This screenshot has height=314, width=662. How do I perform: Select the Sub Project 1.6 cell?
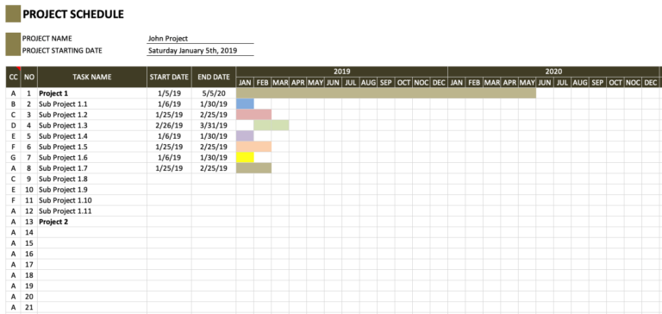click(92, 158)
